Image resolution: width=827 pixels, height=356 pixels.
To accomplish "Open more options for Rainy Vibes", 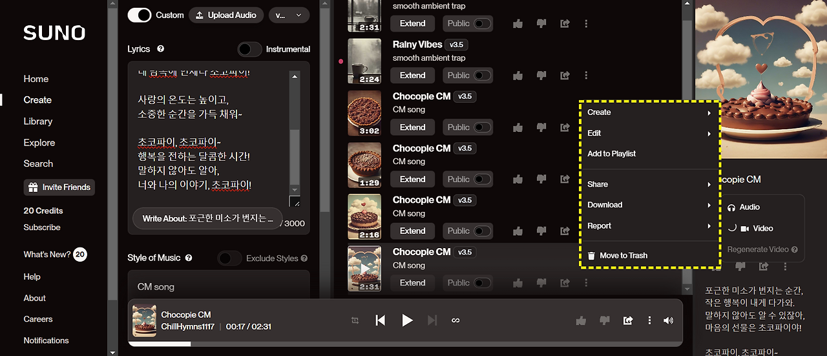I will point(586,76).
